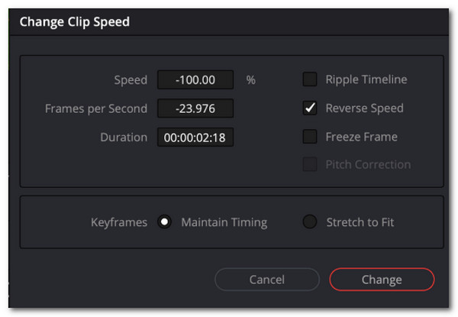Click the Duration timecode field

pos(195,137)
